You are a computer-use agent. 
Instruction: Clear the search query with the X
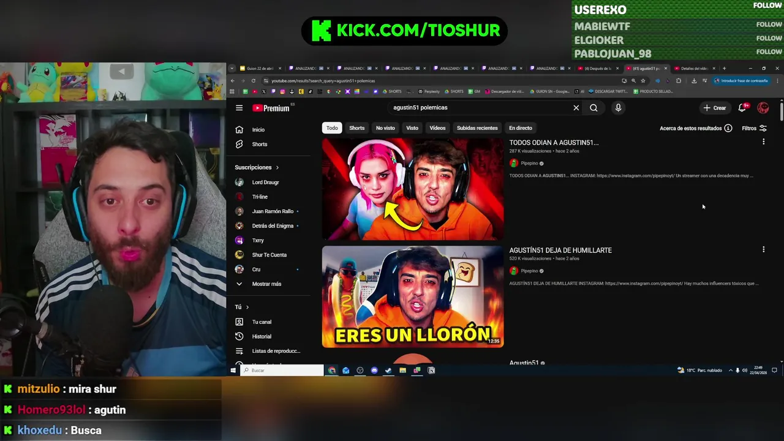point(576,108)
